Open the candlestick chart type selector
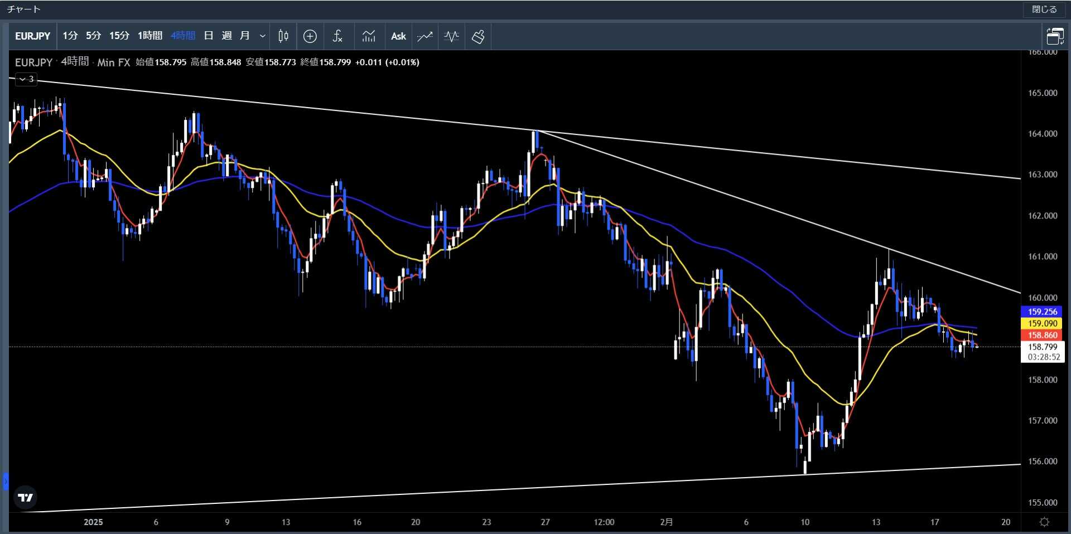The width and height of the screenshot is (1071, 534). (283, 36)
